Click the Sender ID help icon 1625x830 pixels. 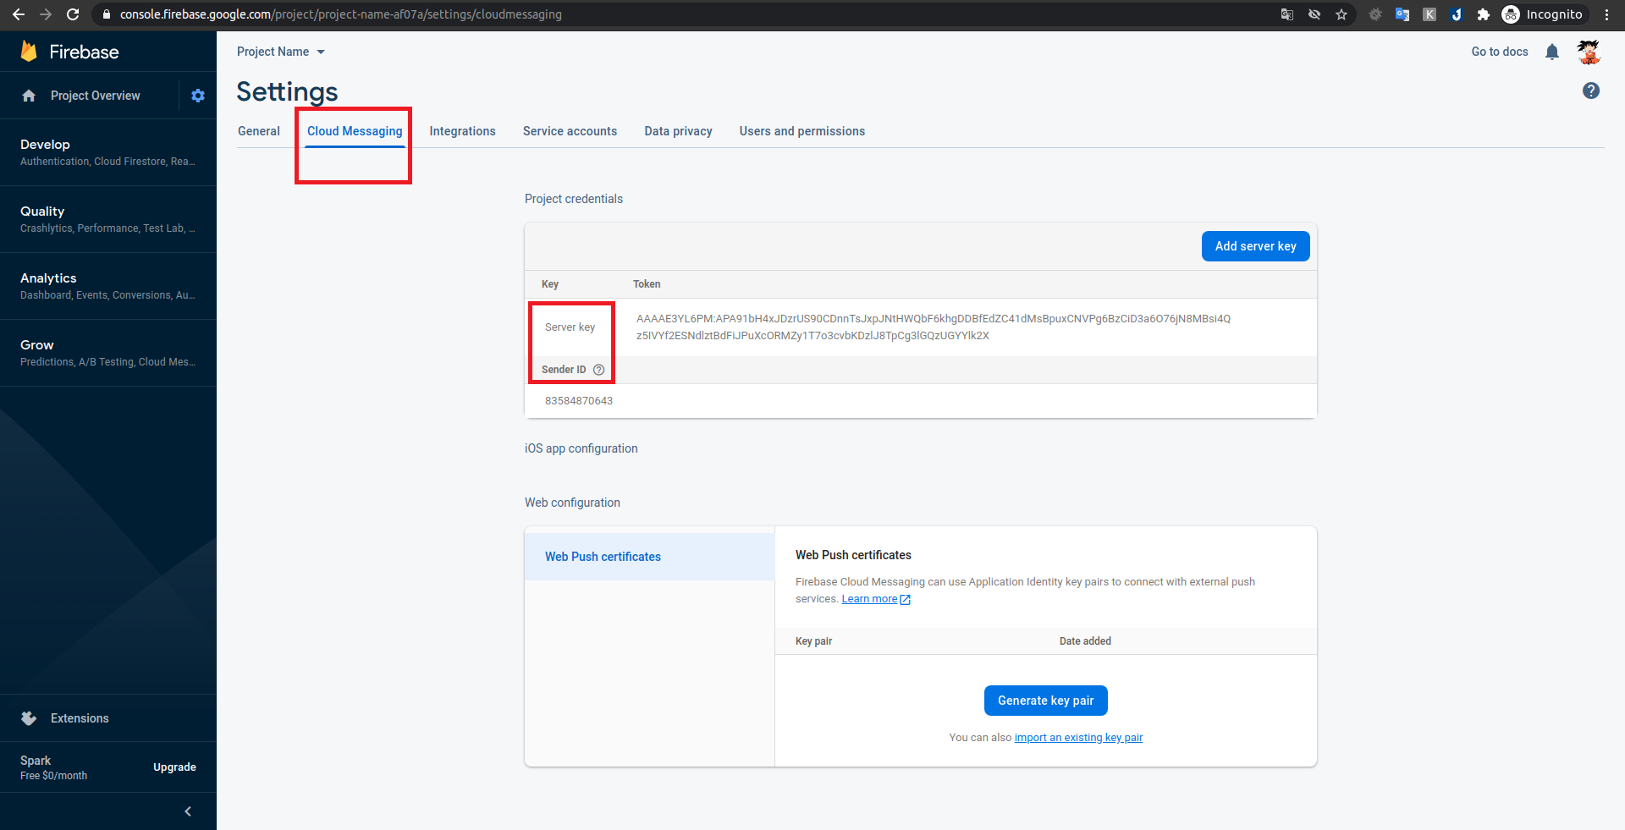599,370
